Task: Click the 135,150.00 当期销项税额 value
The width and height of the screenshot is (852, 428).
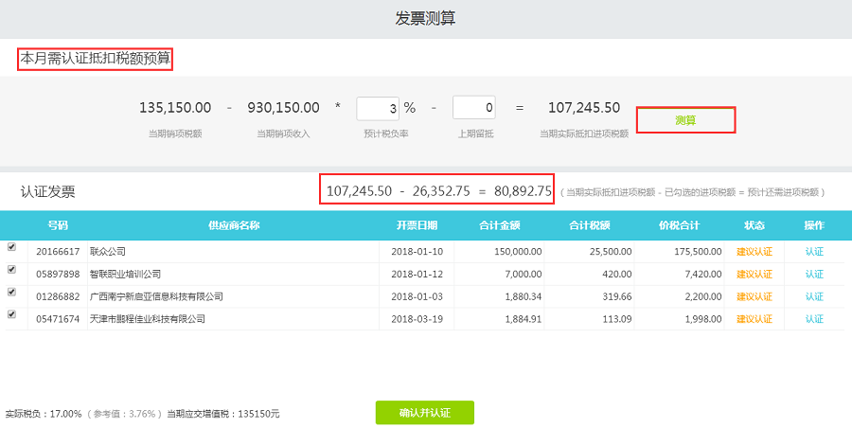Action: pos(175,108)
